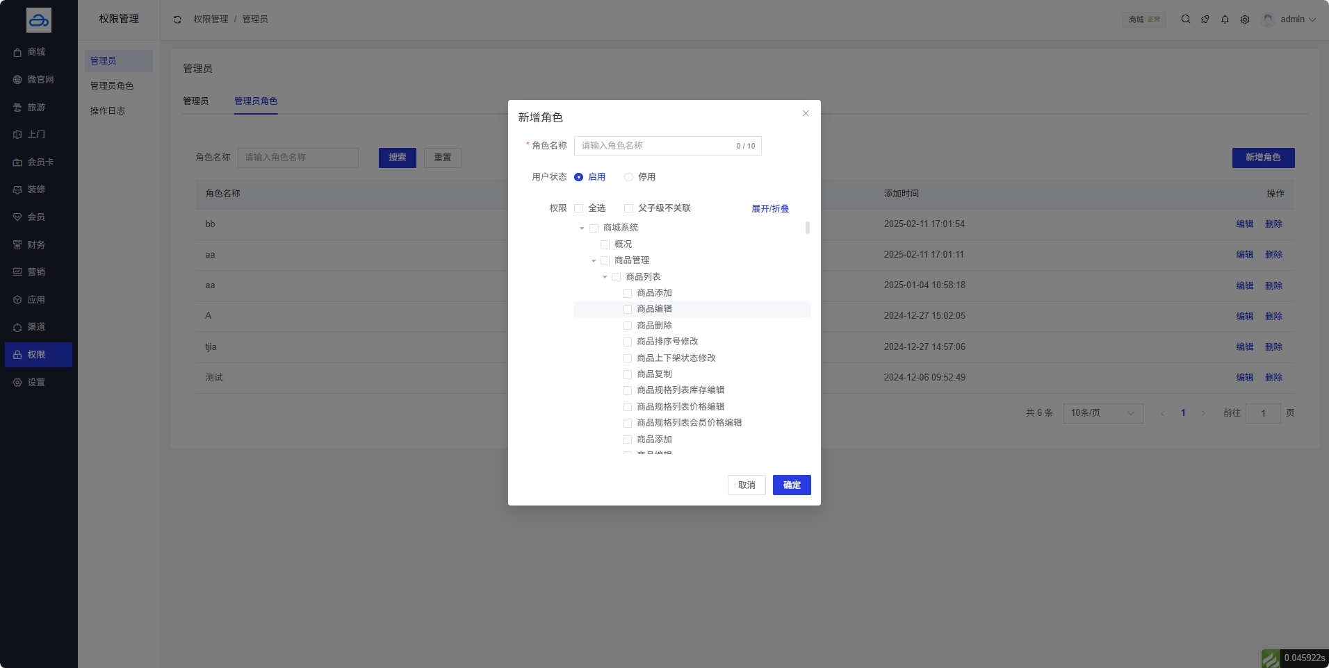
Task: Tick the 商品删除 permission checkbox
Action: [628, 326]
